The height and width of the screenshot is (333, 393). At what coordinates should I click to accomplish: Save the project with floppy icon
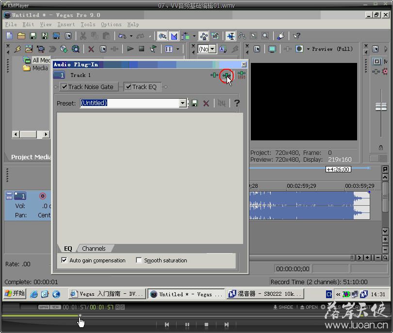click(33, 36)
